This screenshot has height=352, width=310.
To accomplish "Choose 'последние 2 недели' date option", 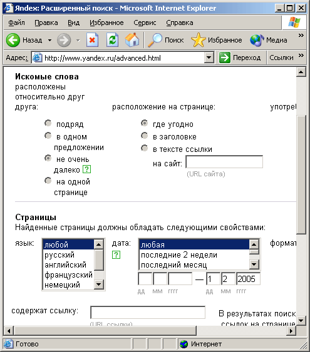I will [194, 255].
